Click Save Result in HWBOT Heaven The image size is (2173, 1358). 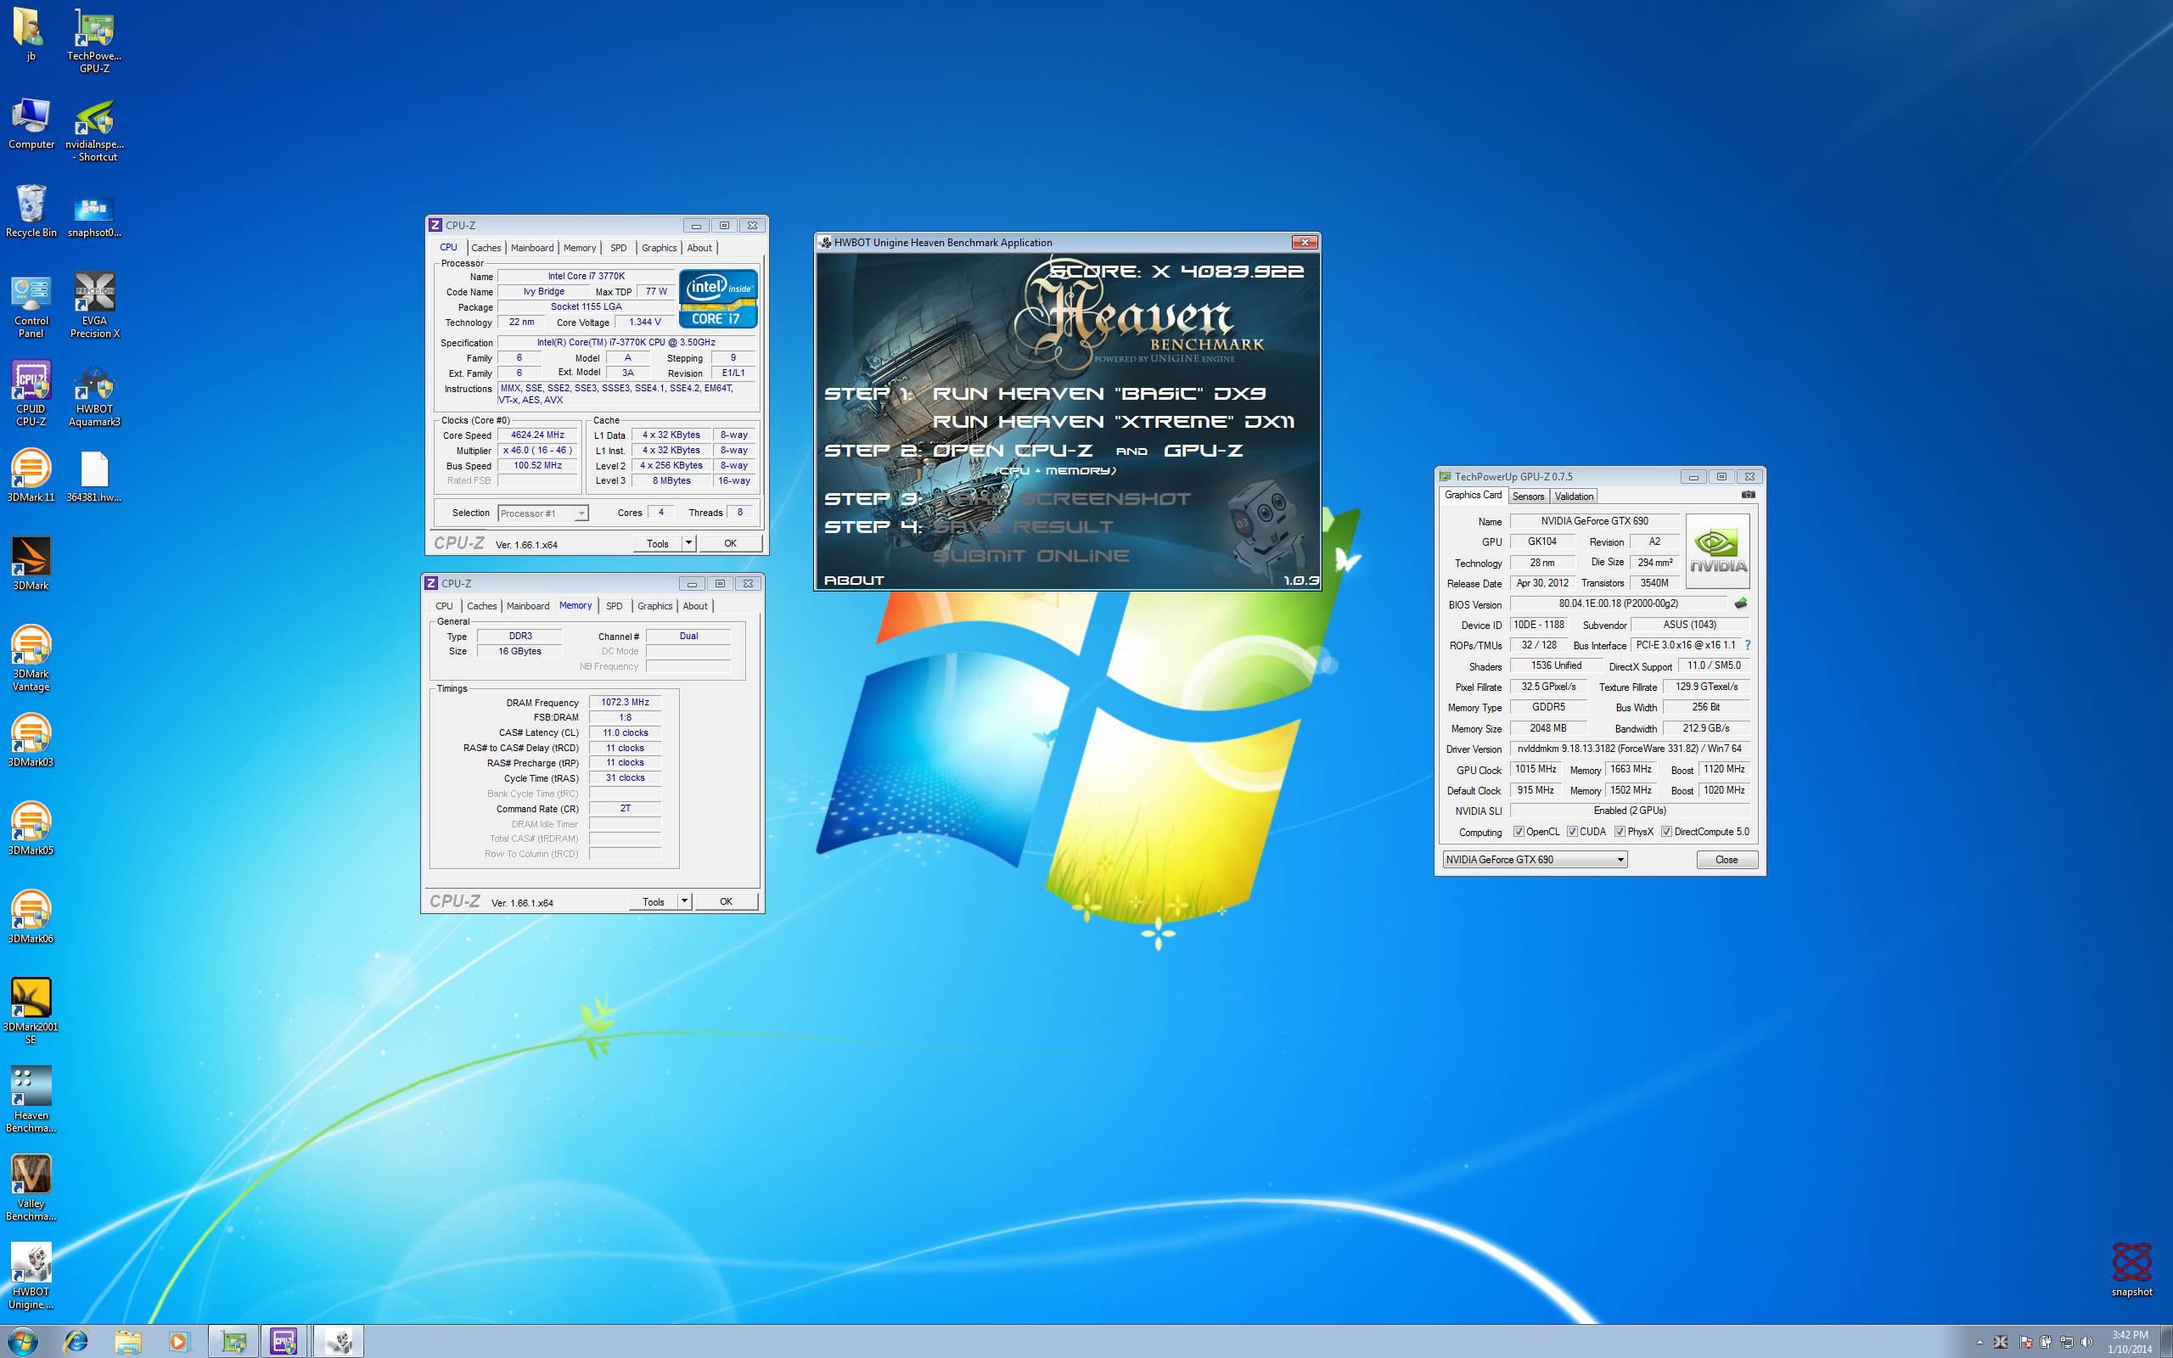[1023, 526]
